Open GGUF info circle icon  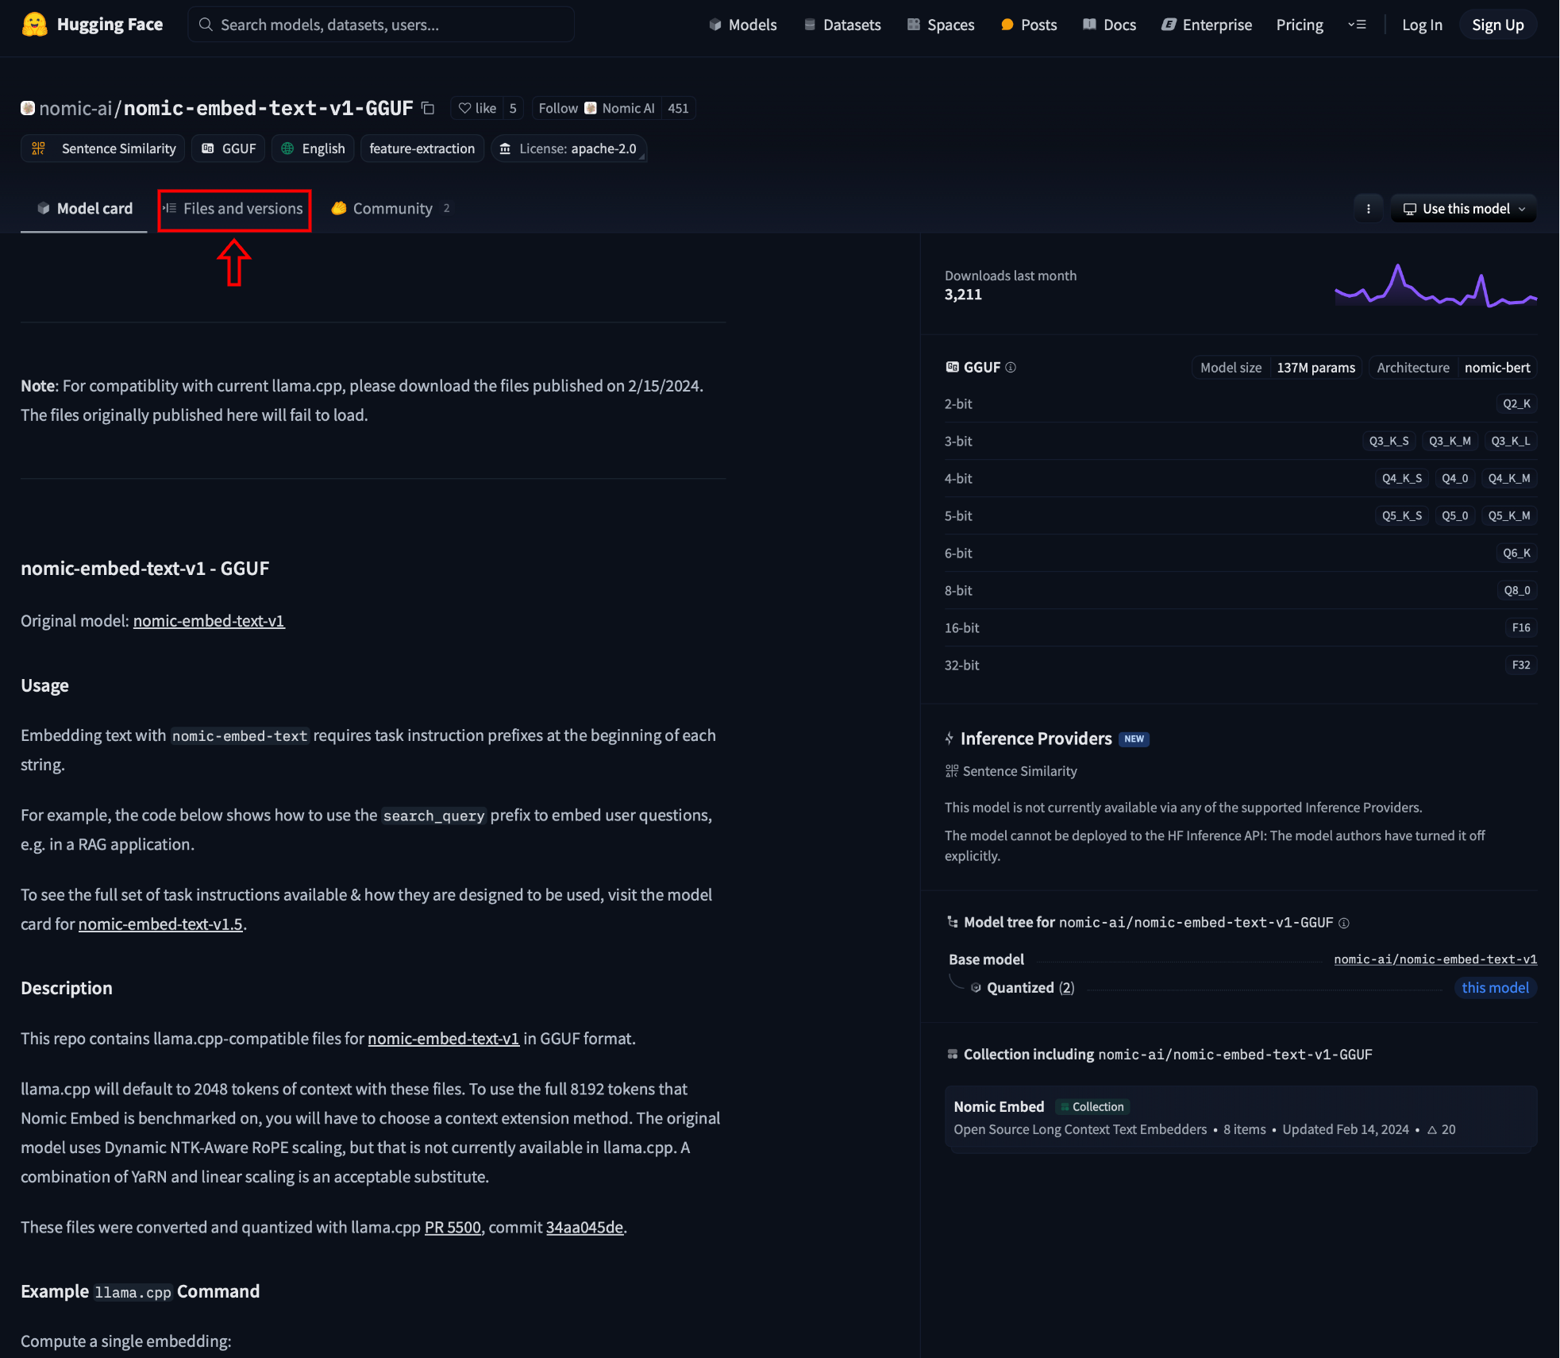[1011, 368]
